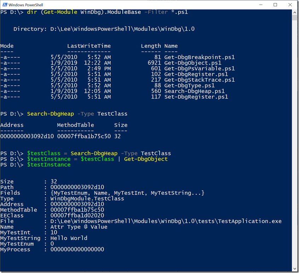Click file name Get-DbgStackTrace.ps1
The height and width of the screenshot is (273, 299).
click(200, 80)
